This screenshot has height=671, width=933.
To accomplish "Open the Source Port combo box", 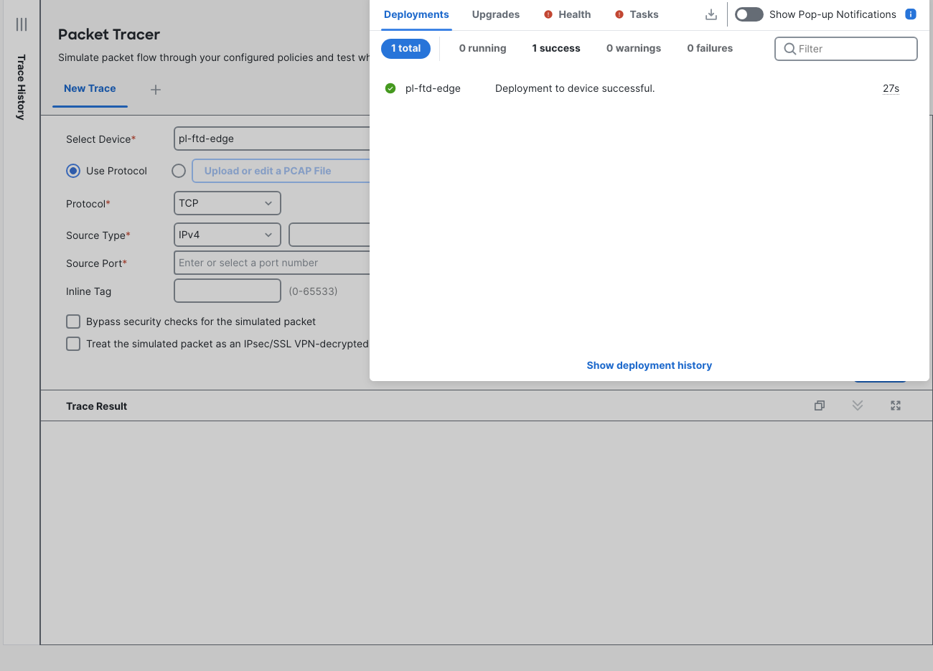I will [272, 263].
